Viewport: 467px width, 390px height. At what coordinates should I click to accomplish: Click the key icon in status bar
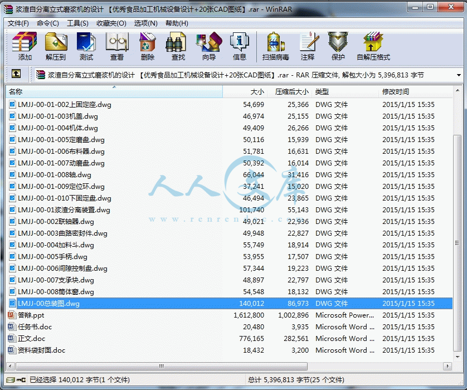pos(21,380)
